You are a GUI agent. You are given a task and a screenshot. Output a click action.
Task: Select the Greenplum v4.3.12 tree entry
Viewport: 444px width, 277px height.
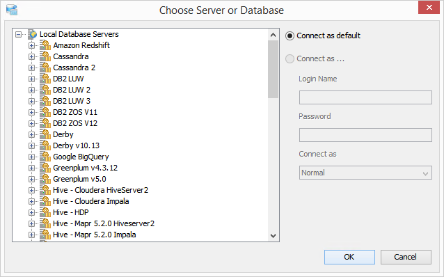click(x=85, y=168)
